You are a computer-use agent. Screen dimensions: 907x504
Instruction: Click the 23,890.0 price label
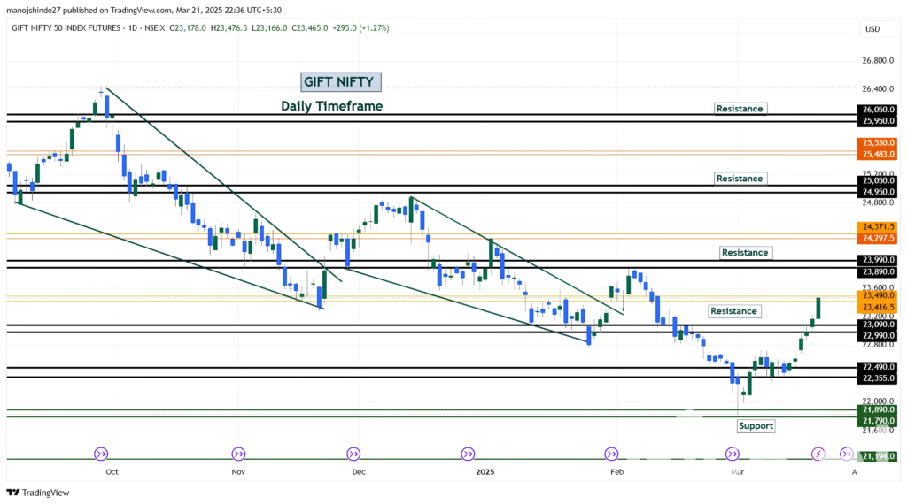pos(878,272)
